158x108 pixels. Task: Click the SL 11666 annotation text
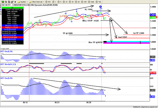[88, 9]
